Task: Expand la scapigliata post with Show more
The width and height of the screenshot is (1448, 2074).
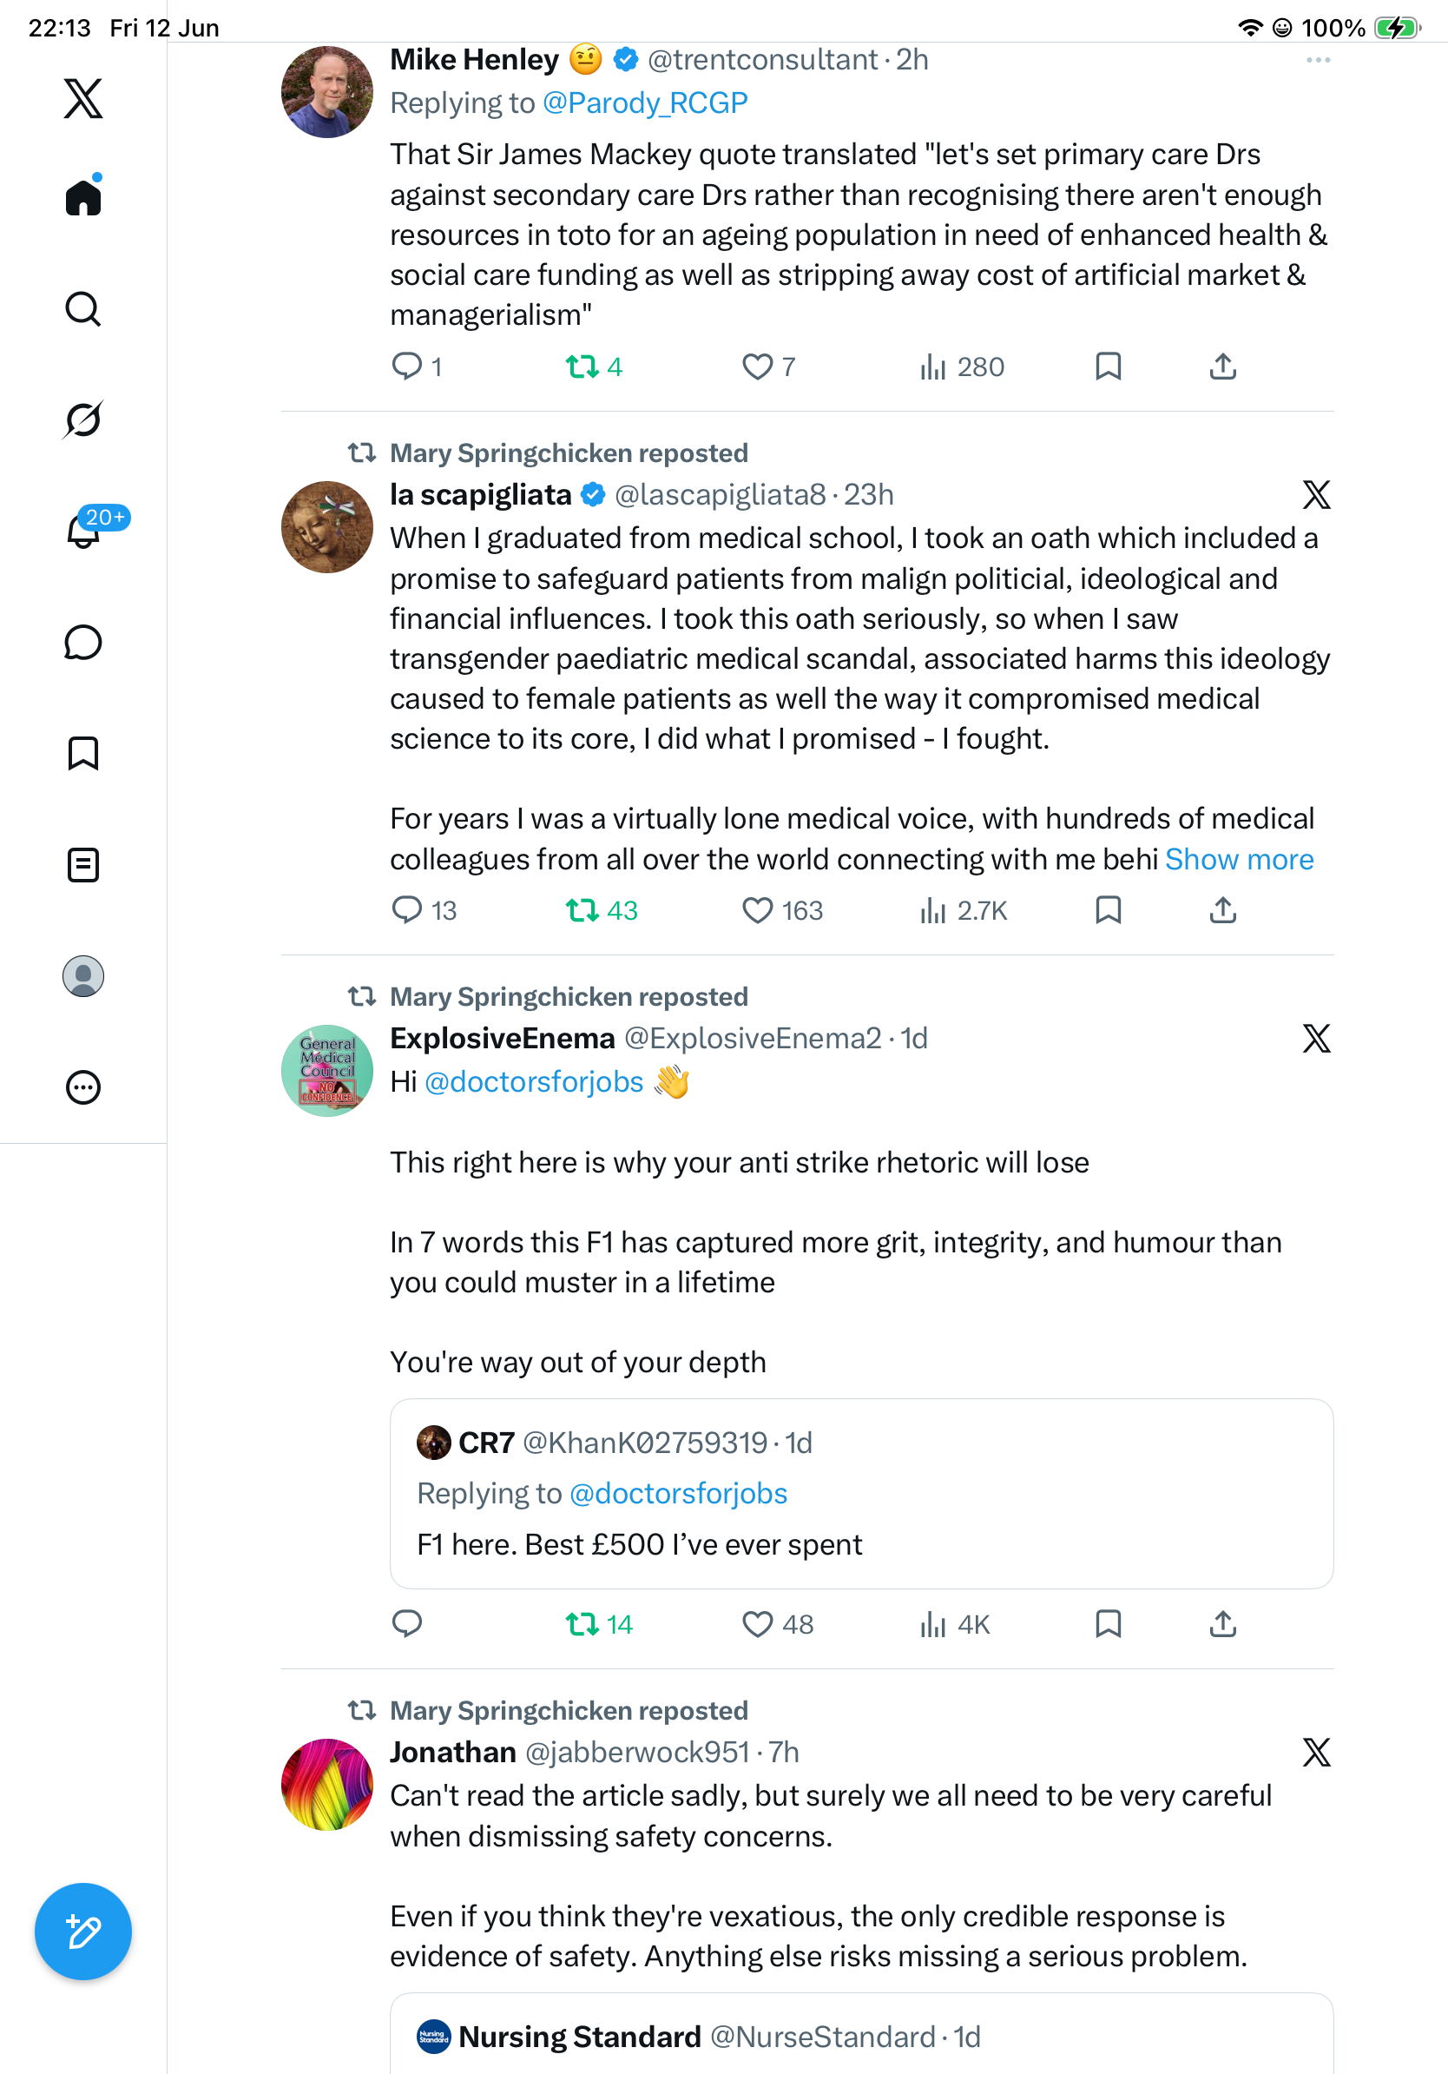Action: click(1239, 859)
